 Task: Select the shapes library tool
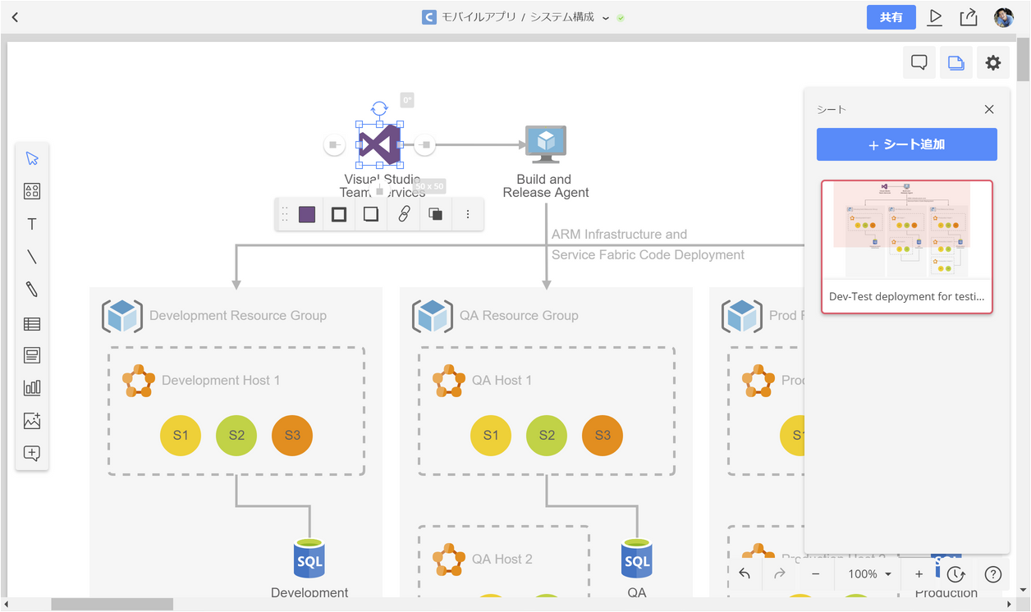point(32,191)
